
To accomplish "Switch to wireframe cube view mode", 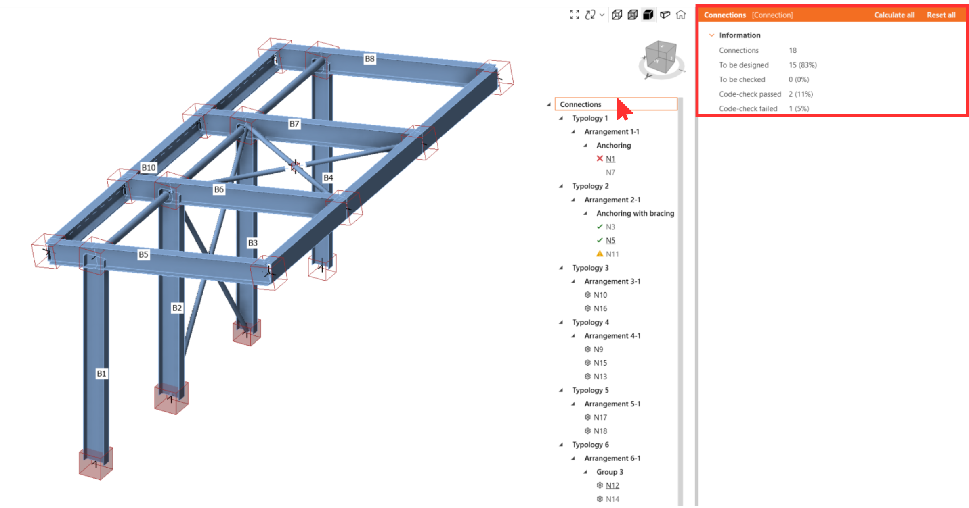I will coord(617,15).
